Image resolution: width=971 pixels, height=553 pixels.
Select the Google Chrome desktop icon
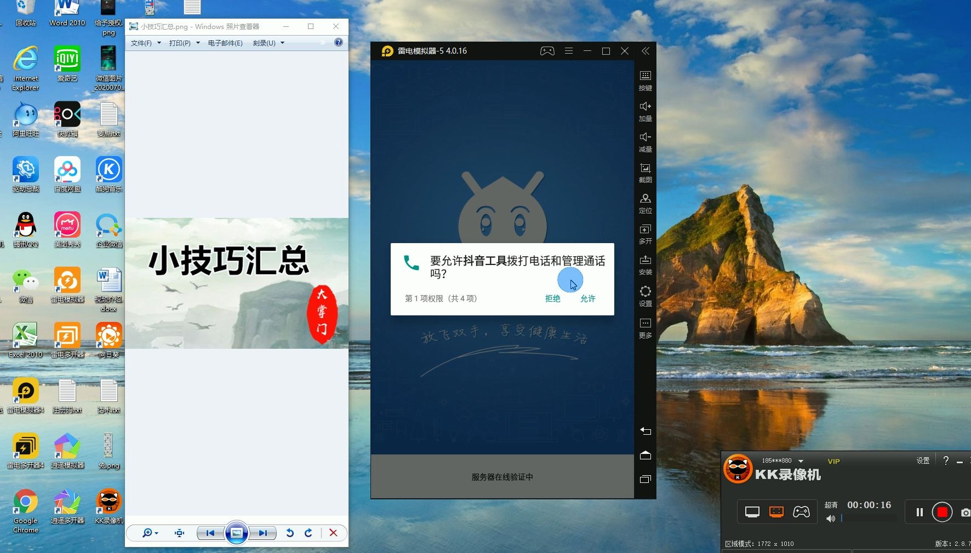coord(26,511)
